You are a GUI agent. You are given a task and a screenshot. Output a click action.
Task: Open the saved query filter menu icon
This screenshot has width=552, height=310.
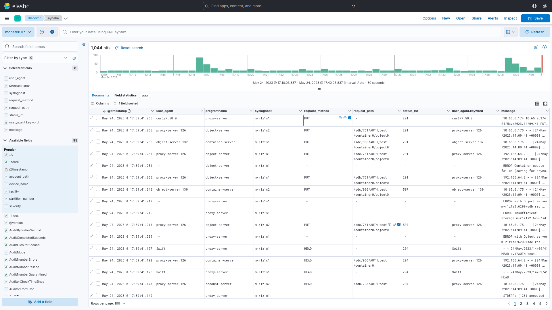click(x=42, y=32)
